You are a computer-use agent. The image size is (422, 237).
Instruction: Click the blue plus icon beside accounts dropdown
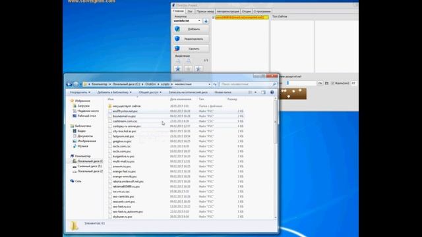click(x=206, y=21)
